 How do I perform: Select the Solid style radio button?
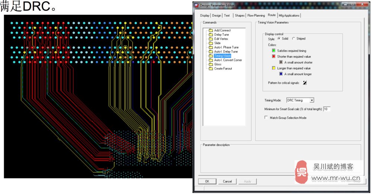(279, 39)
